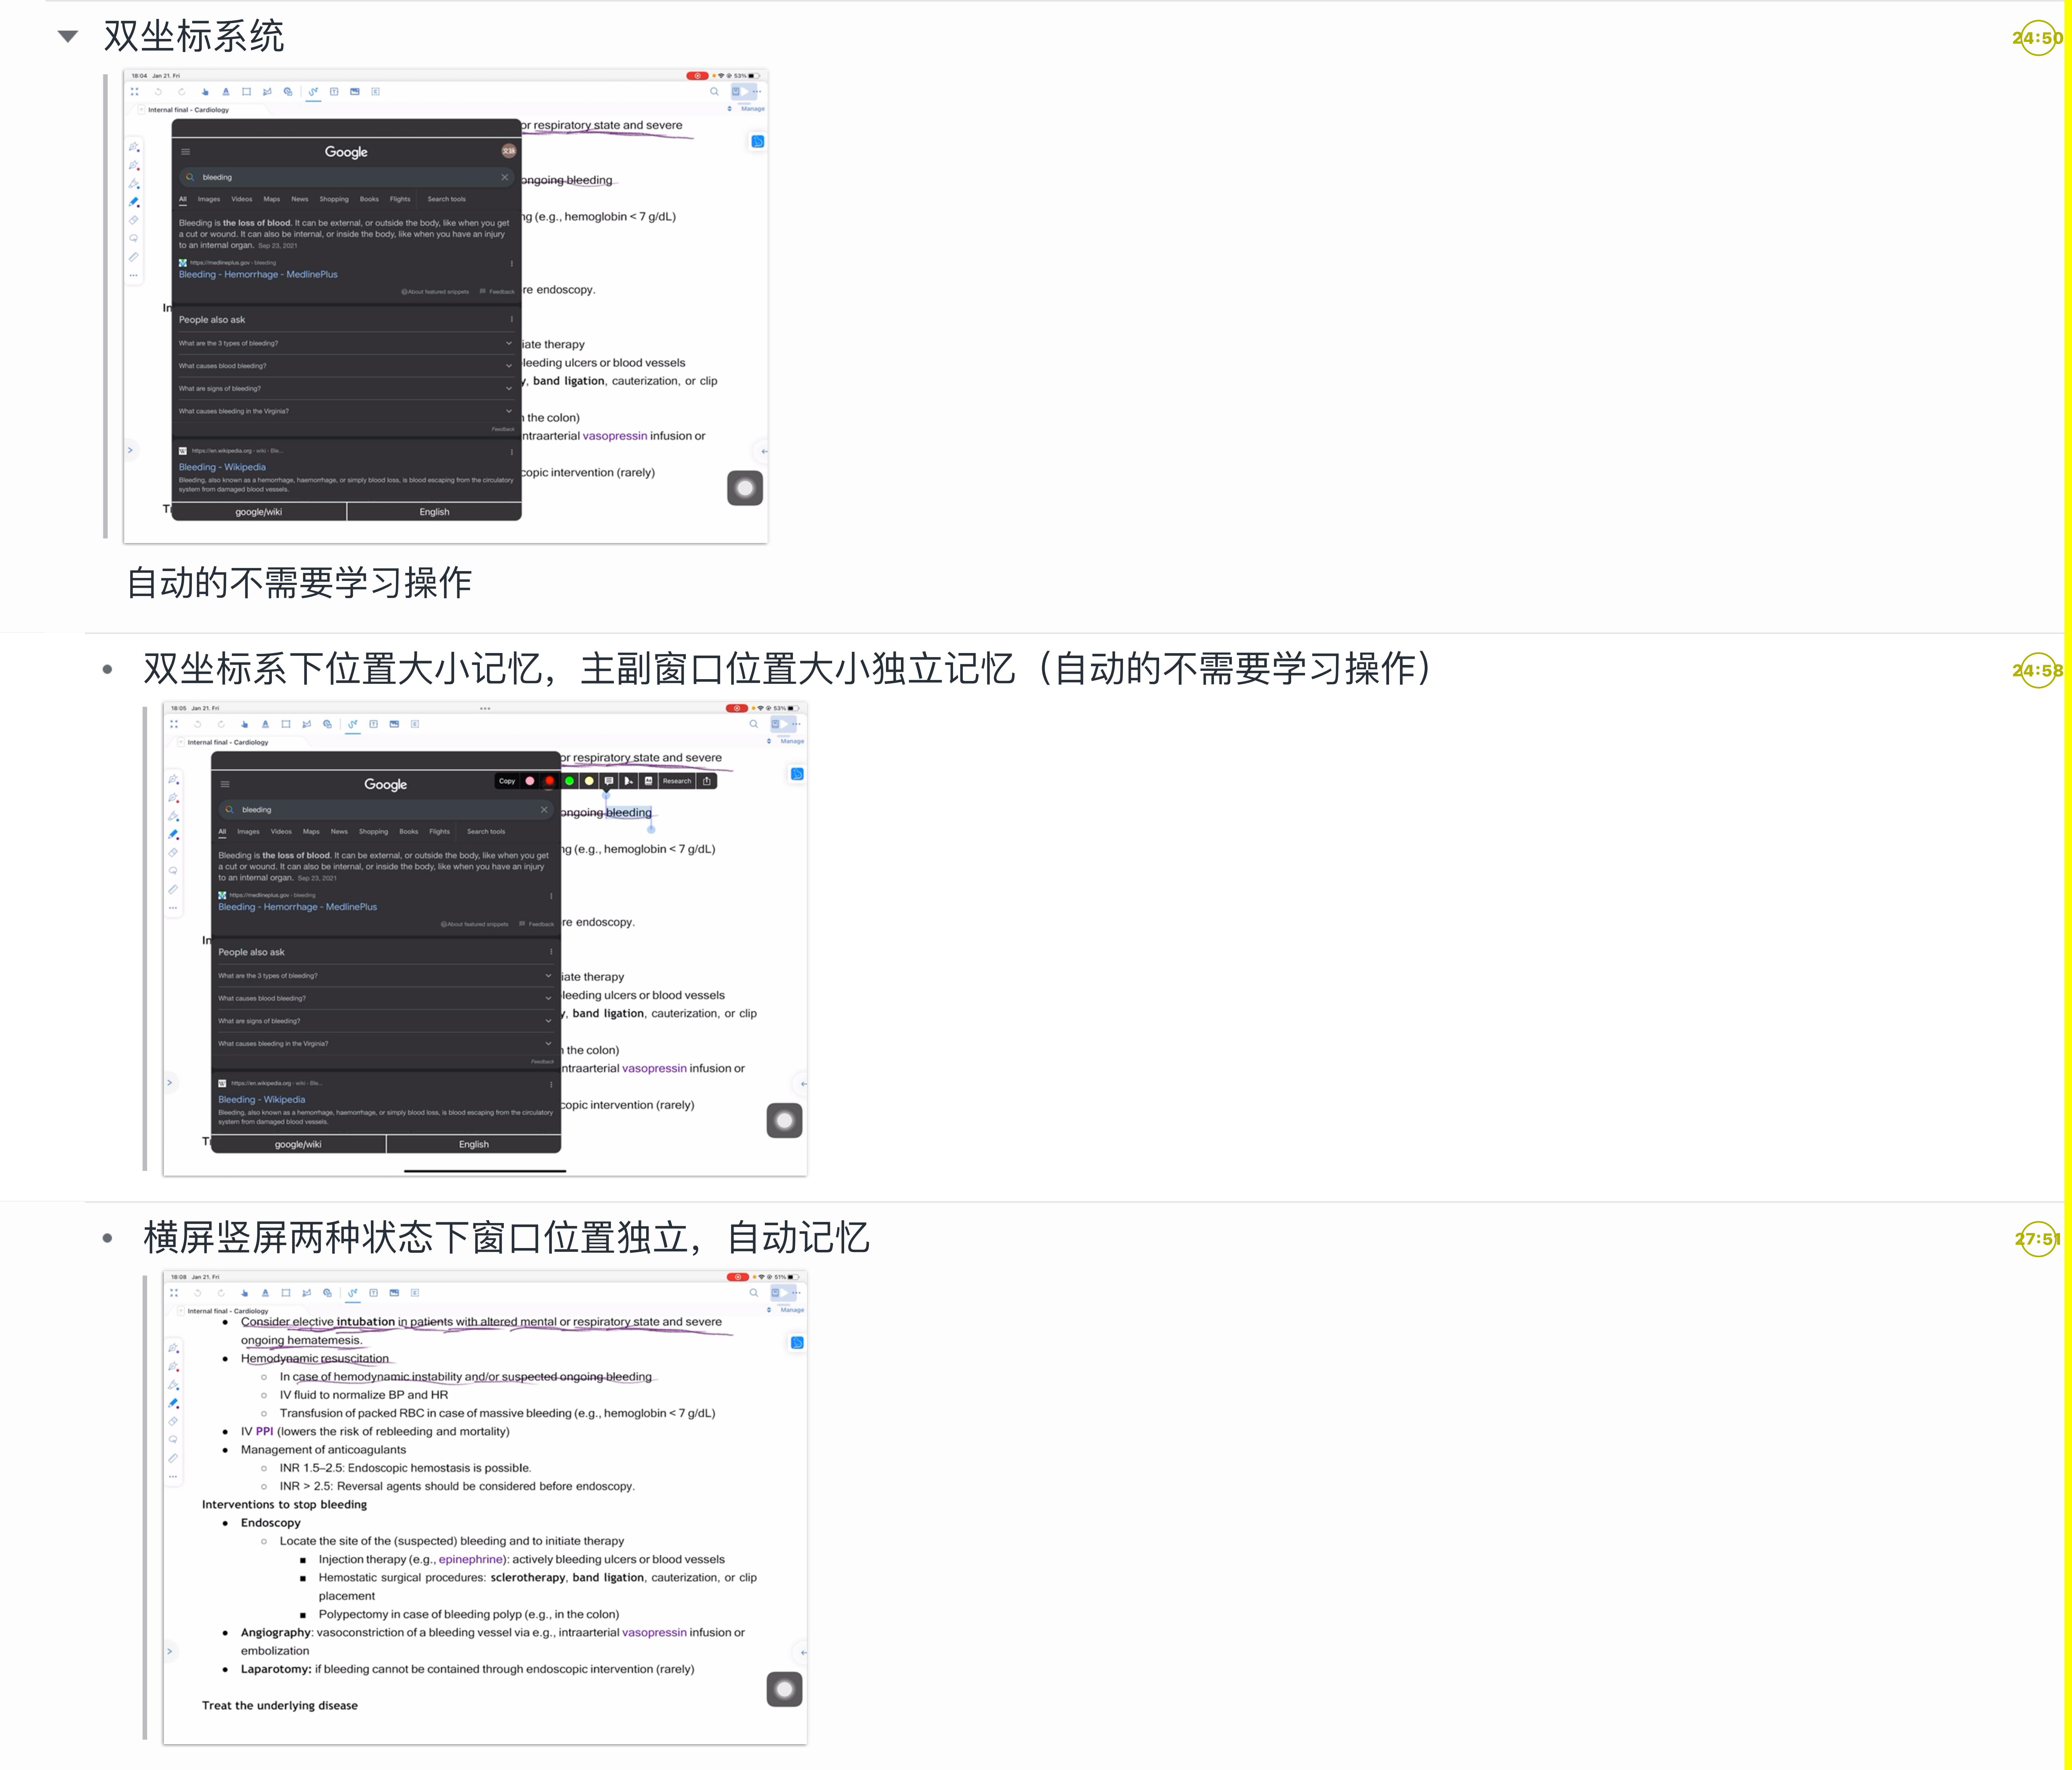The height and width of the screenshot is (1770, 2072).
Task: Select the text box T tool in 18:04 screenshot
Action: click(x=334, y=92)
